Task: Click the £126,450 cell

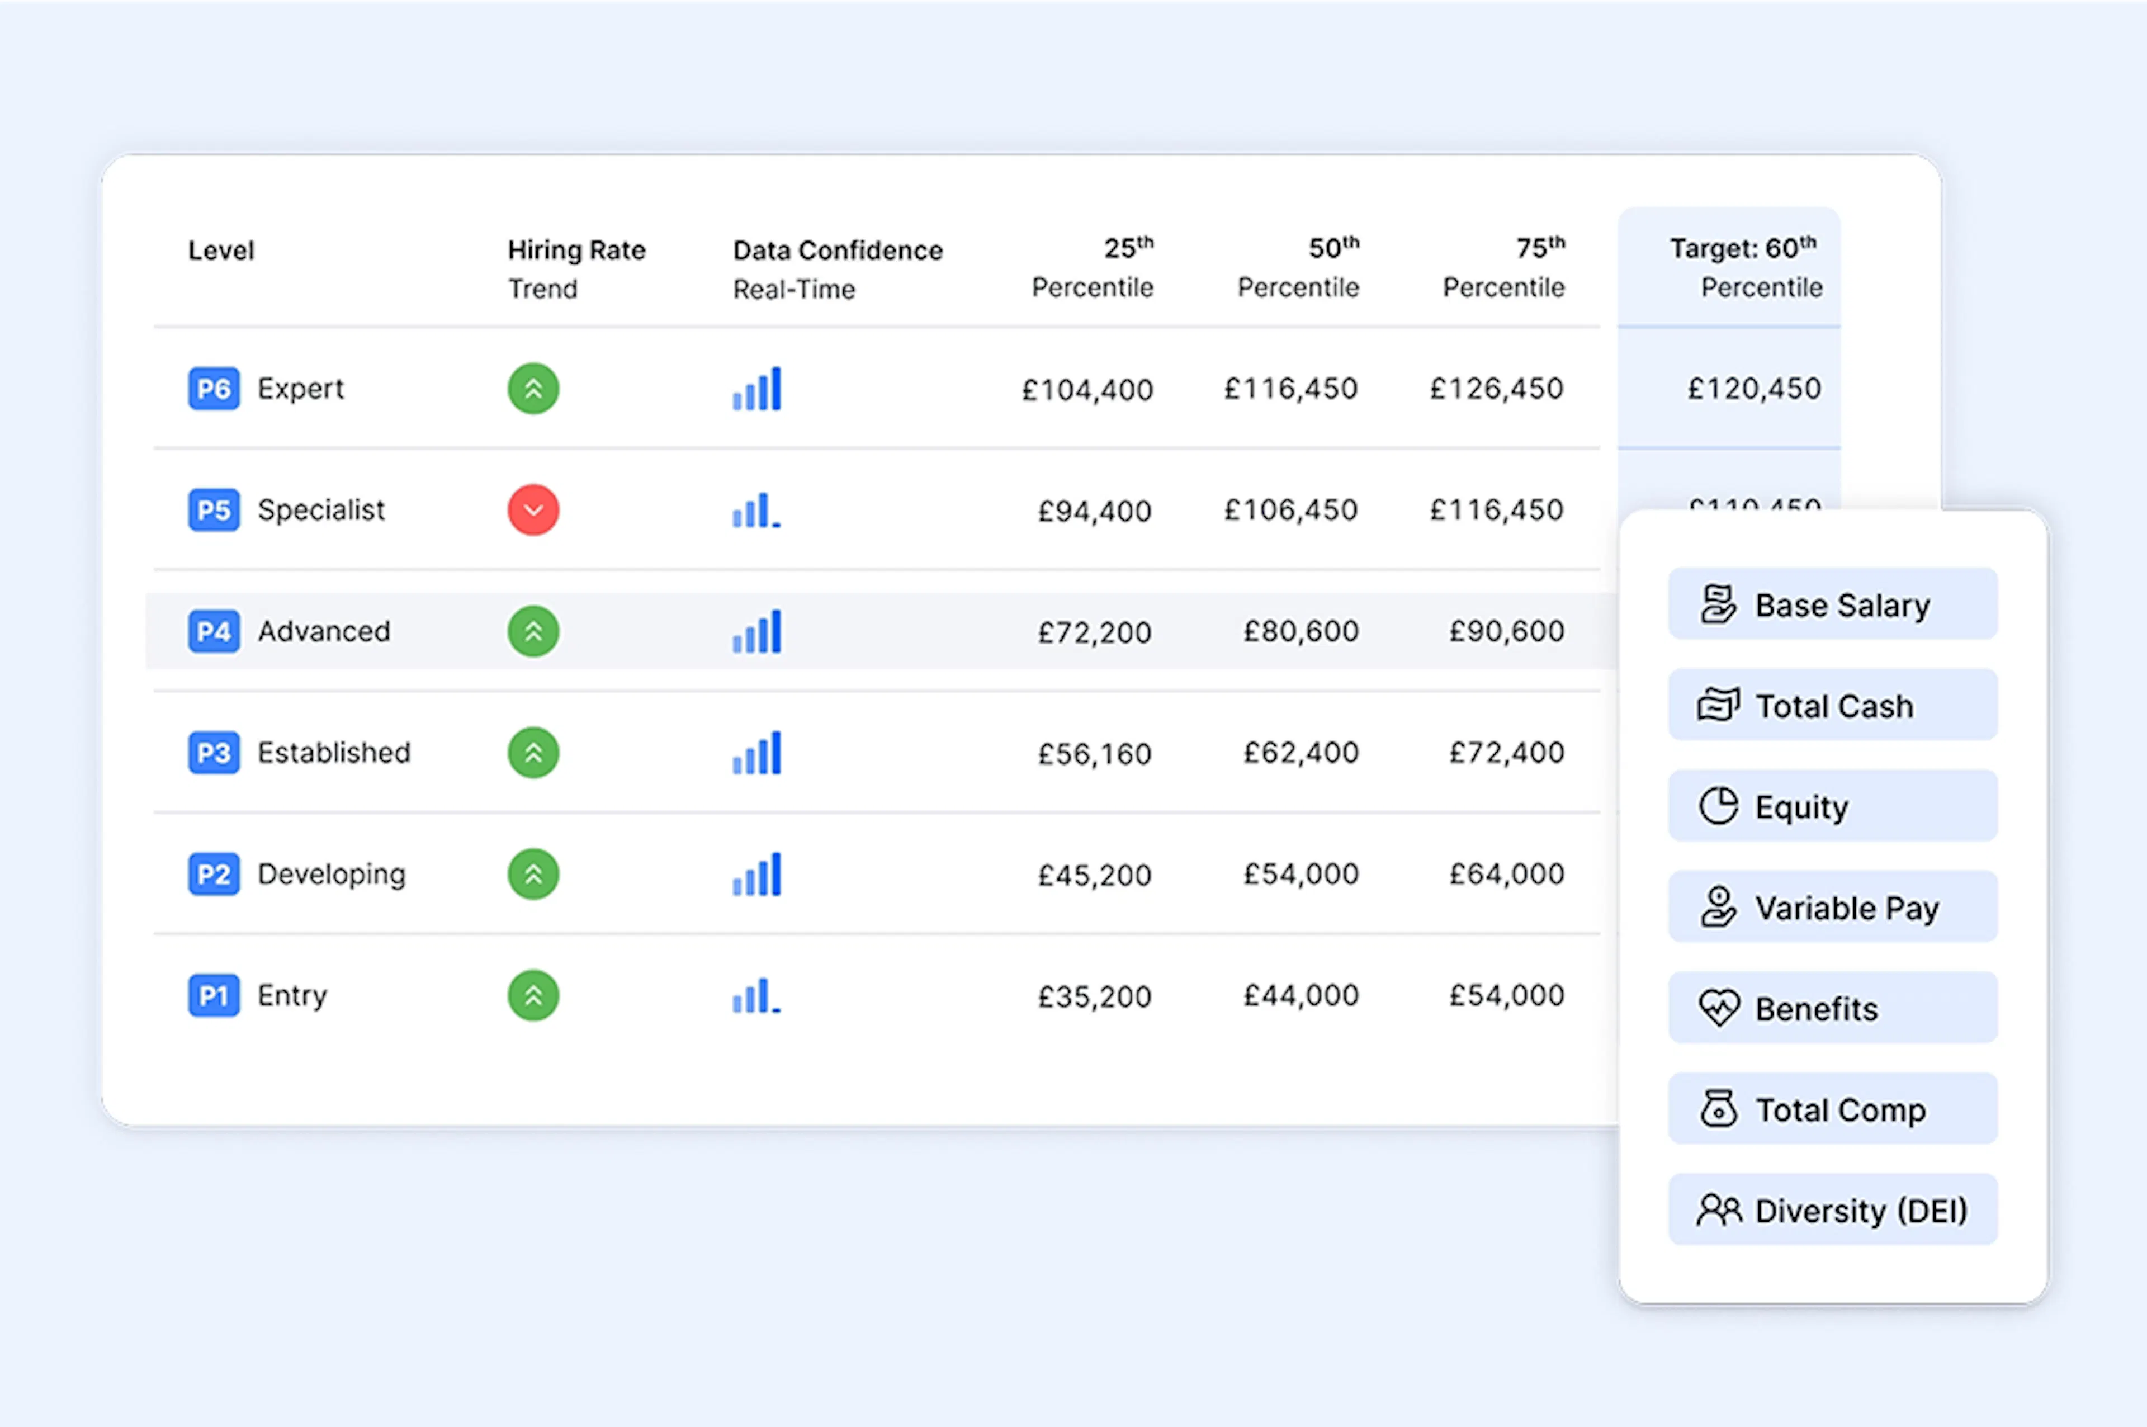Action: pos(1497,390)
